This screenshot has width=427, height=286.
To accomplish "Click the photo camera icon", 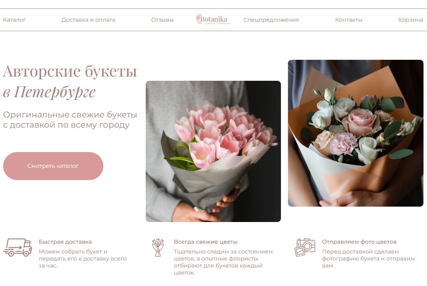I will point(305,247).
